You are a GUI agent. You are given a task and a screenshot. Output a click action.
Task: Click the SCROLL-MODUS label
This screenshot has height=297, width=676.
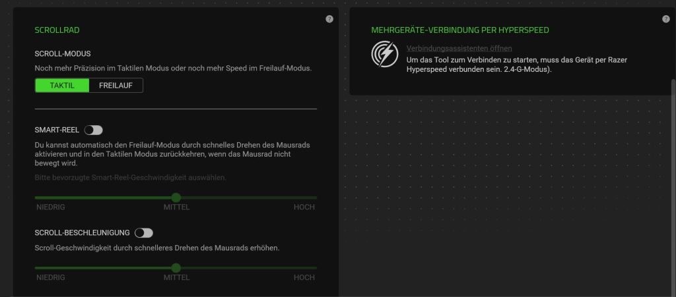pos(63,54)
